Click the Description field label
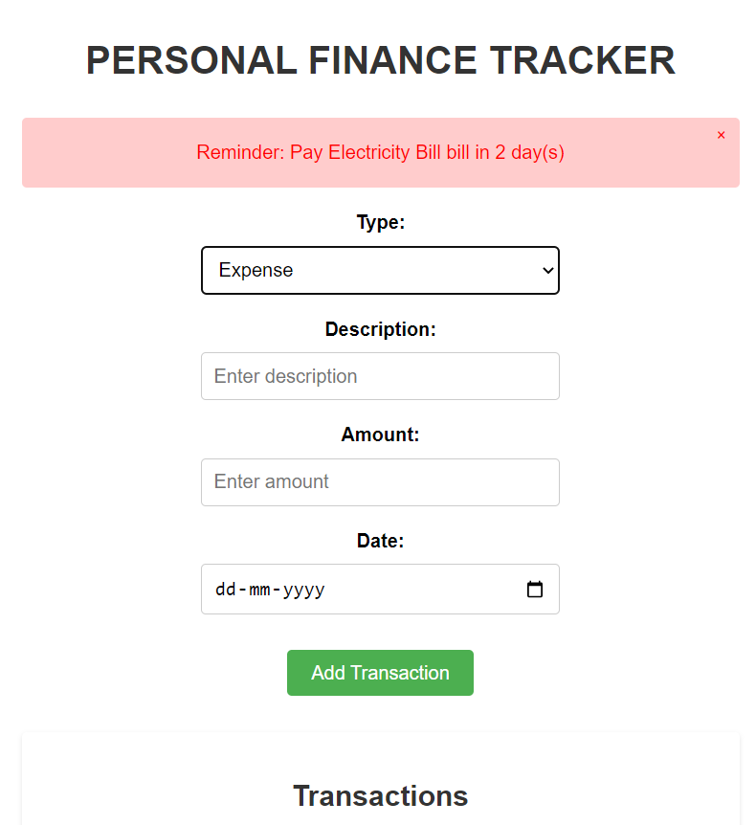 tap(380, 328)
